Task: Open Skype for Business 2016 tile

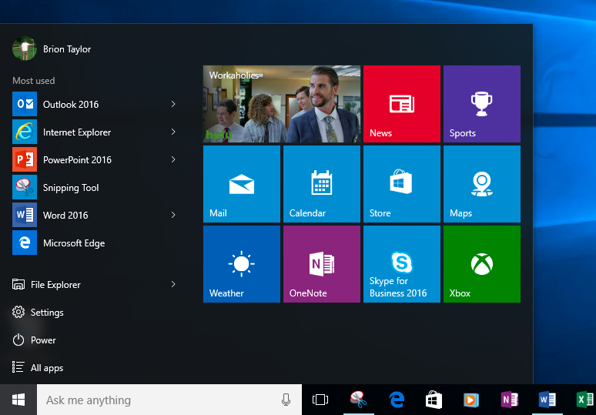Action: coord(402,264)
